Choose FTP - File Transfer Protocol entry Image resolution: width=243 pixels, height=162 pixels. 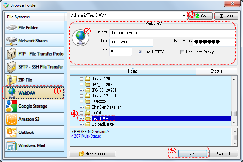35,54
